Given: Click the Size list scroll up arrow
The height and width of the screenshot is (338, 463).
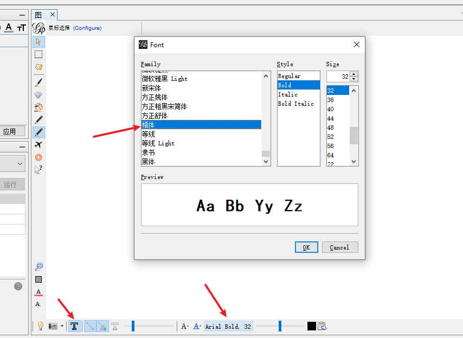Looking at the screenshot, I should pos(353,91).
